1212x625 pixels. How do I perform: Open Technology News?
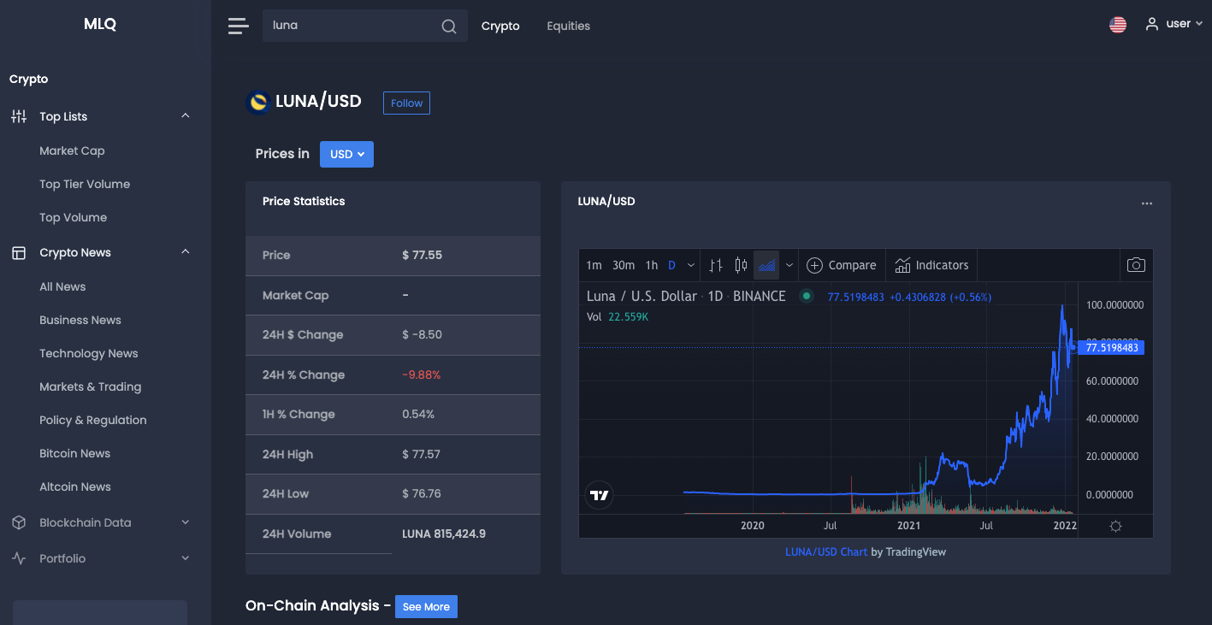[x=88, y=353]
